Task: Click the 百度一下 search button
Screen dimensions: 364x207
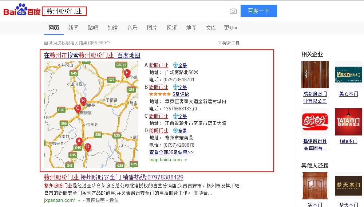Action: click(x=258, y=11)
